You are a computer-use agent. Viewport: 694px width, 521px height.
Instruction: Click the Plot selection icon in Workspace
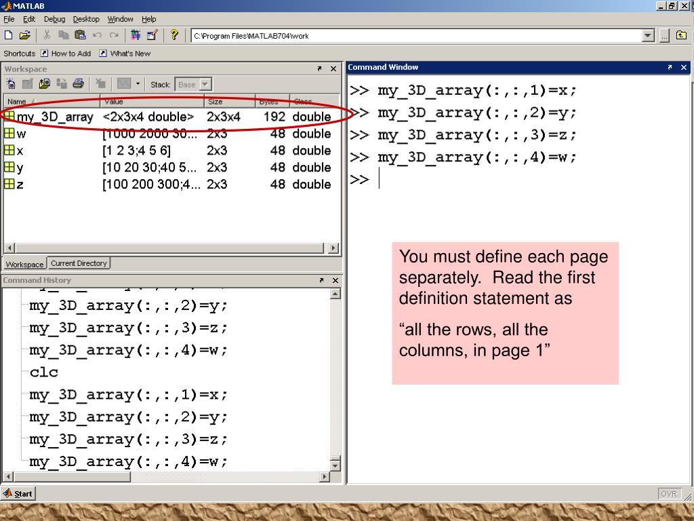(124, 83)
